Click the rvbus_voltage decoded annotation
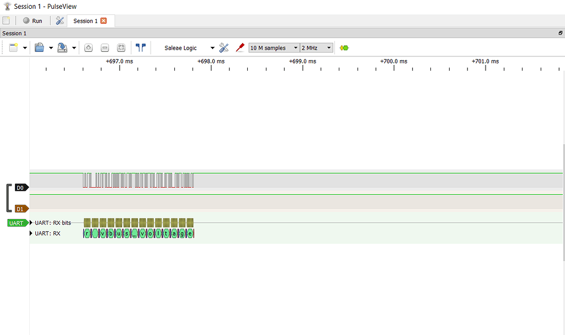565x335 pixels. coord(138,233)
